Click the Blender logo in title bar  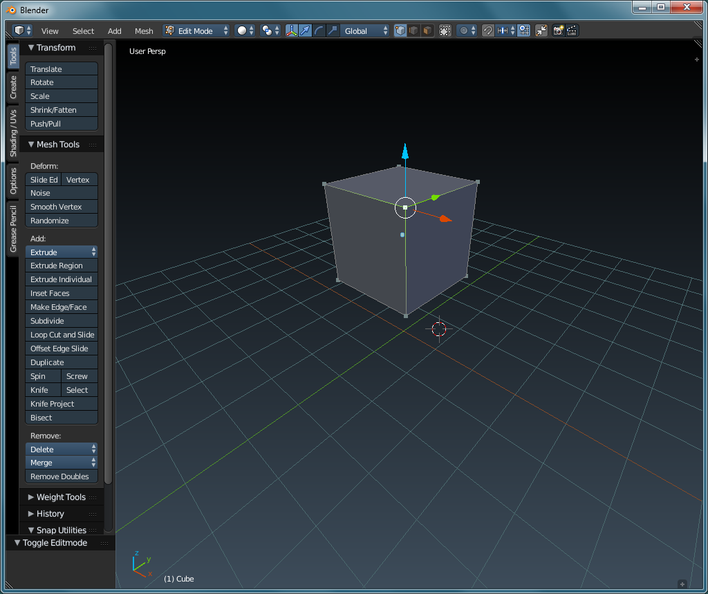pos(11,10)
